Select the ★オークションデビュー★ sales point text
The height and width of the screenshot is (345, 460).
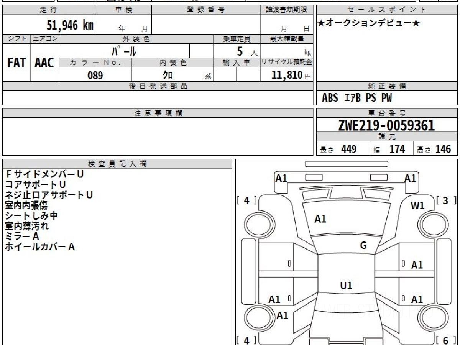(369, 23)
